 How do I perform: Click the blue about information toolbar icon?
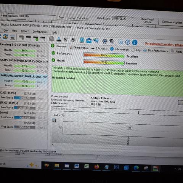pos(135,42)
